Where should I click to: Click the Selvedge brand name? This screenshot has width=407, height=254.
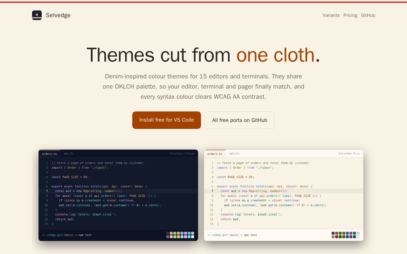point(58,15)
